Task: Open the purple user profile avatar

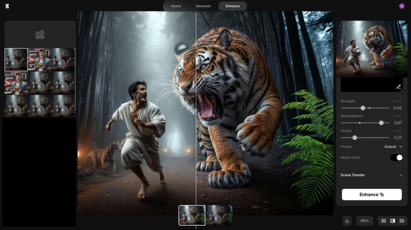Action: (401, 6)
